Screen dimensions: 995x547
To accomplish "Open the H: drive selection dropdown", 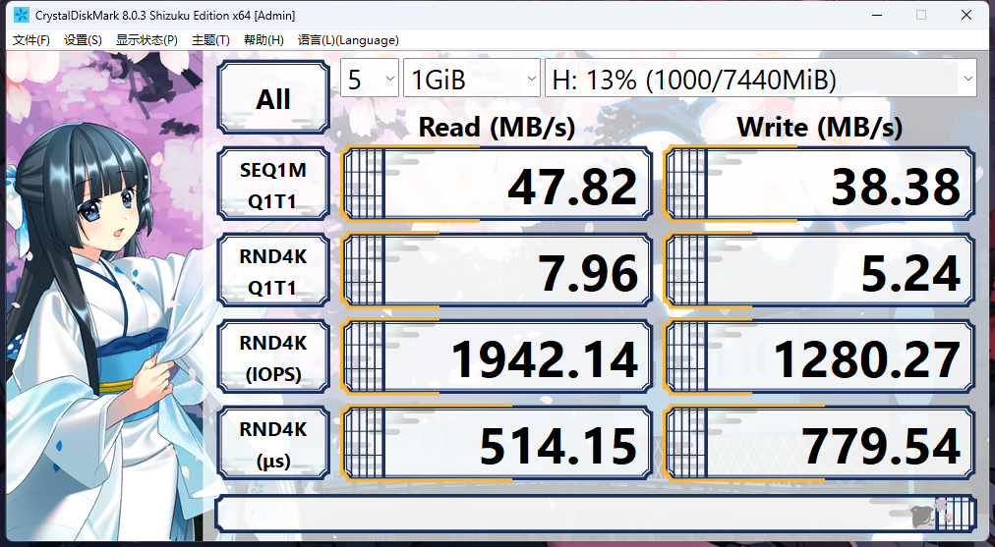I will click(760, 79).
